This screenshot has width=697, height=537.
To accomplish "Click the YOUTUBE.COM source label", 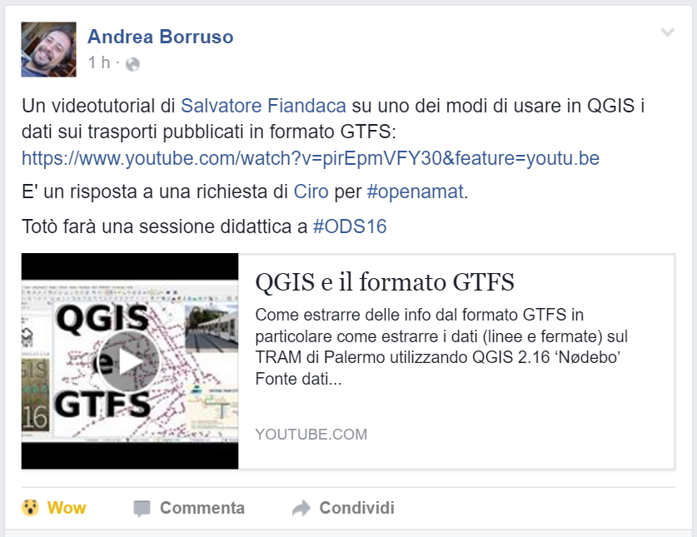I will click(311, 435).
